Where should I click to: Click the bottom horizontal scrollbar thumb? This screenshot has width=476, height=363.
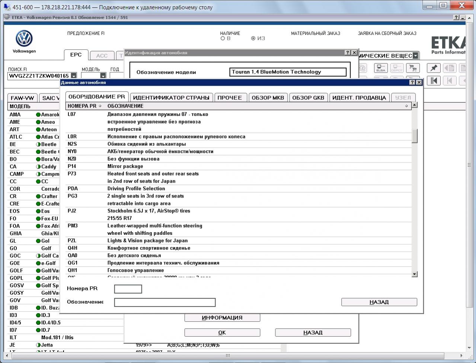pyautogui.click(x=228, y=356)
